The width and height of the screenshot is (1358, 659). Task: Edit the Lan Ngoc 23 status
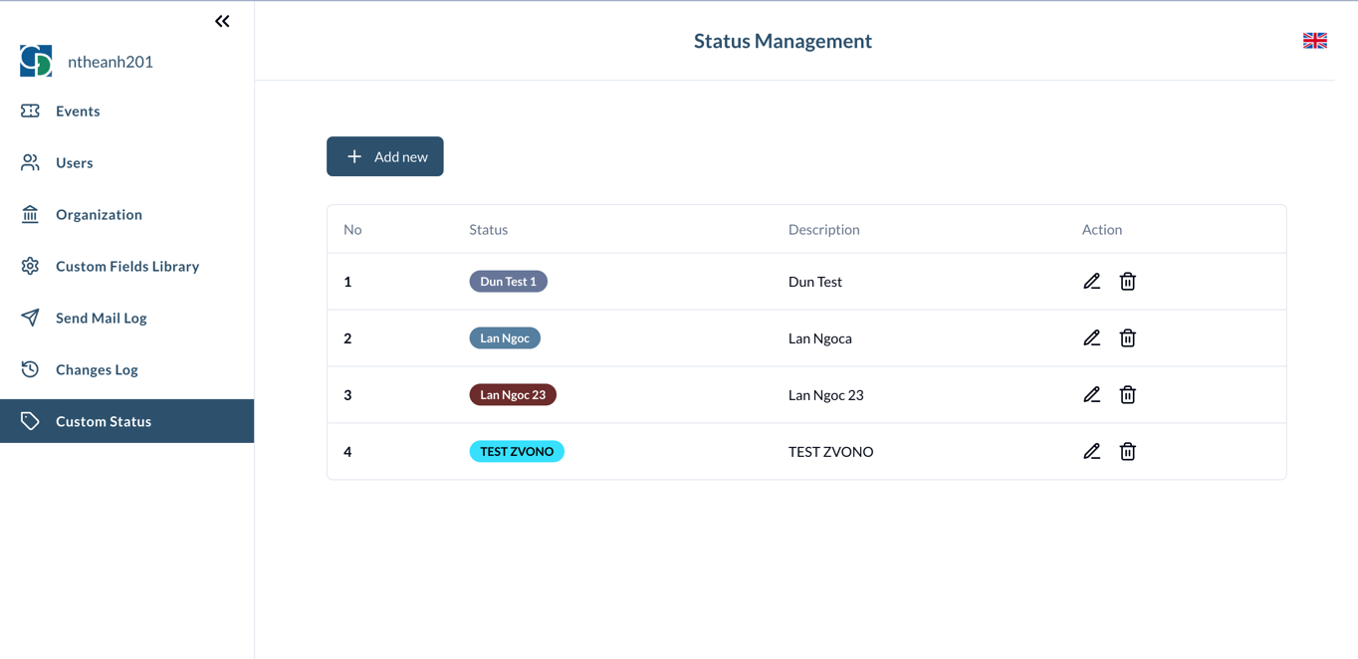pos(1091,395)
